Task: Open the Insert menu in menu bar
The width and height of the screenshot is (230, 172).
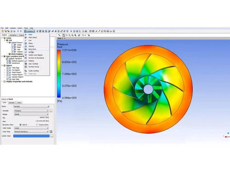Action: [x=20, y=28]
